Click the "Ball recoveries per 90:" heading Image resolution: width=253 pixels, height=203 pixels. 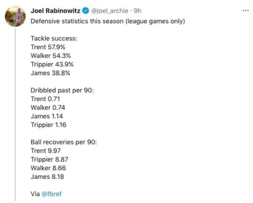64,142
